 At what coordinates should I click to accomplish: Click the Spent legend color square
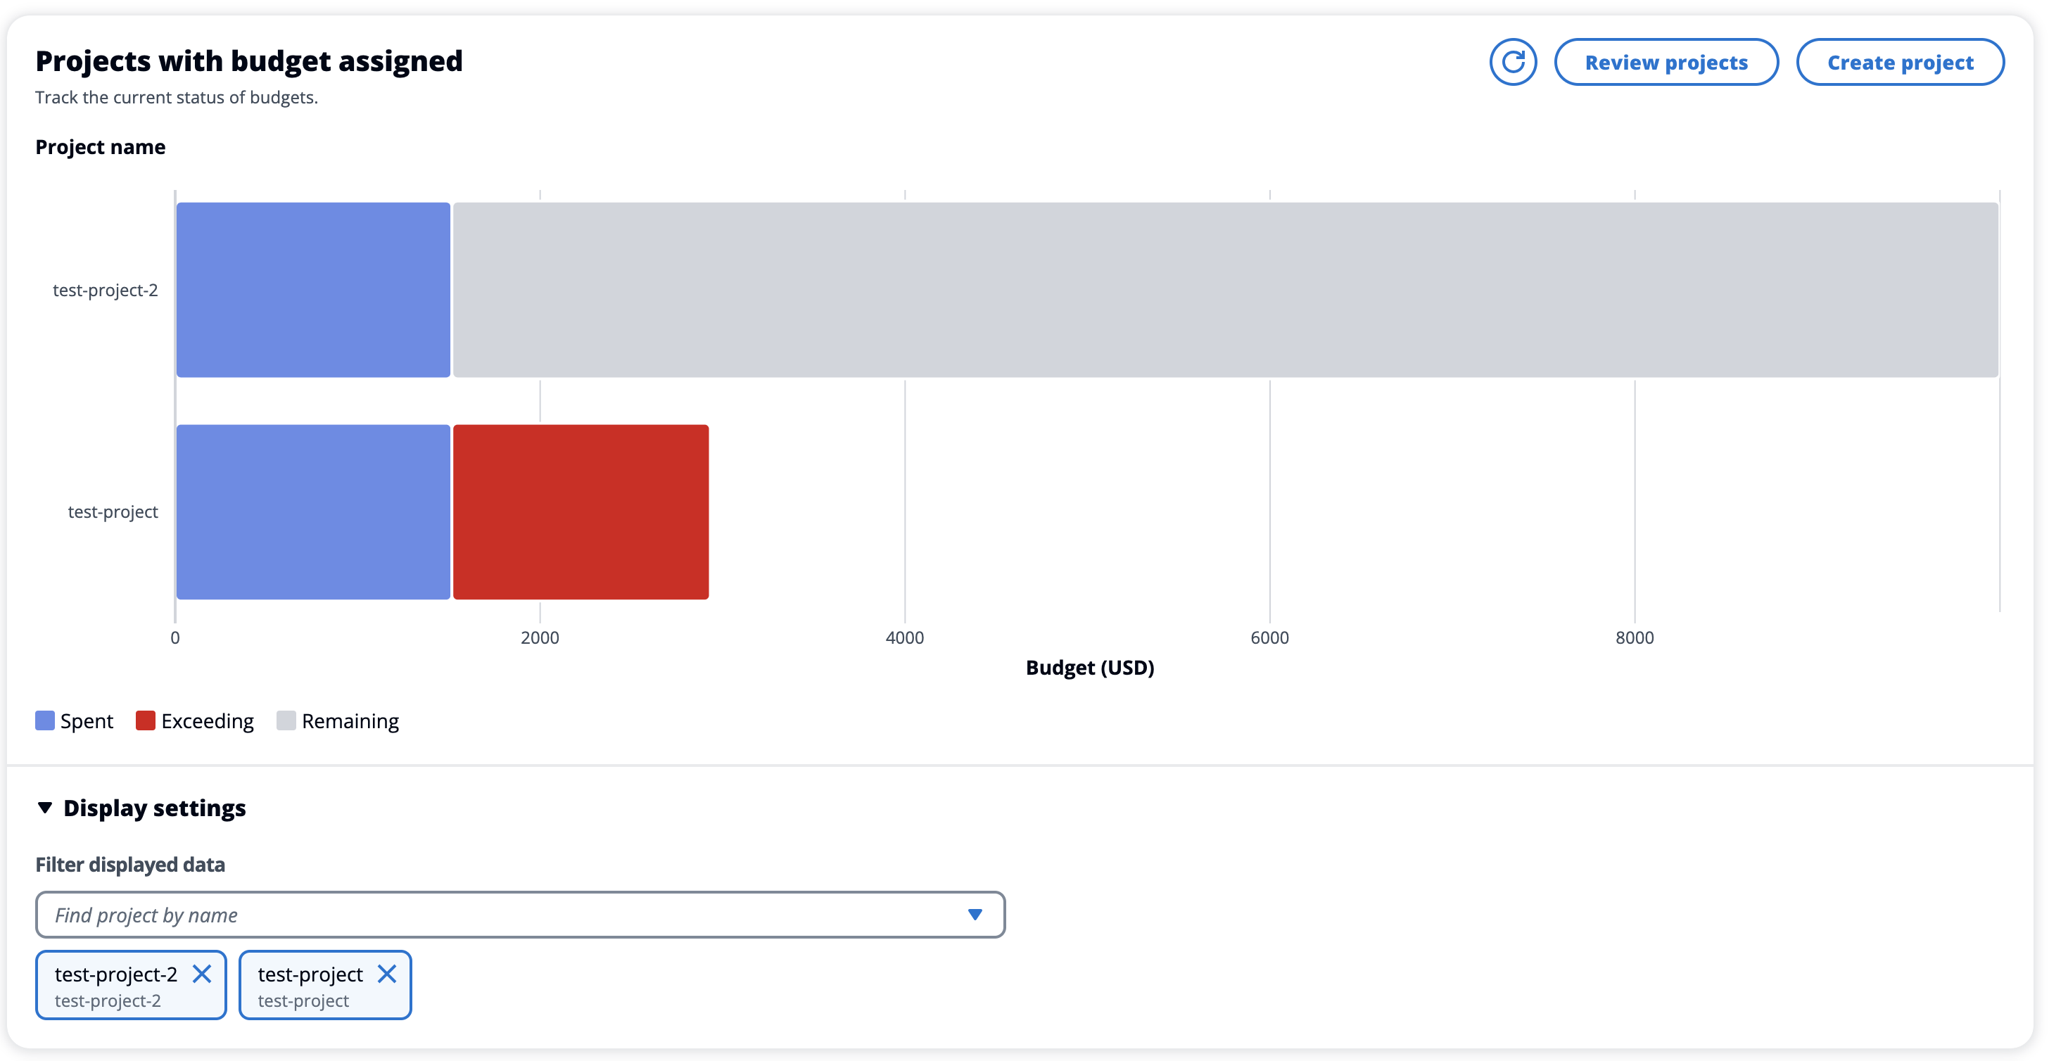coord(44,720)
